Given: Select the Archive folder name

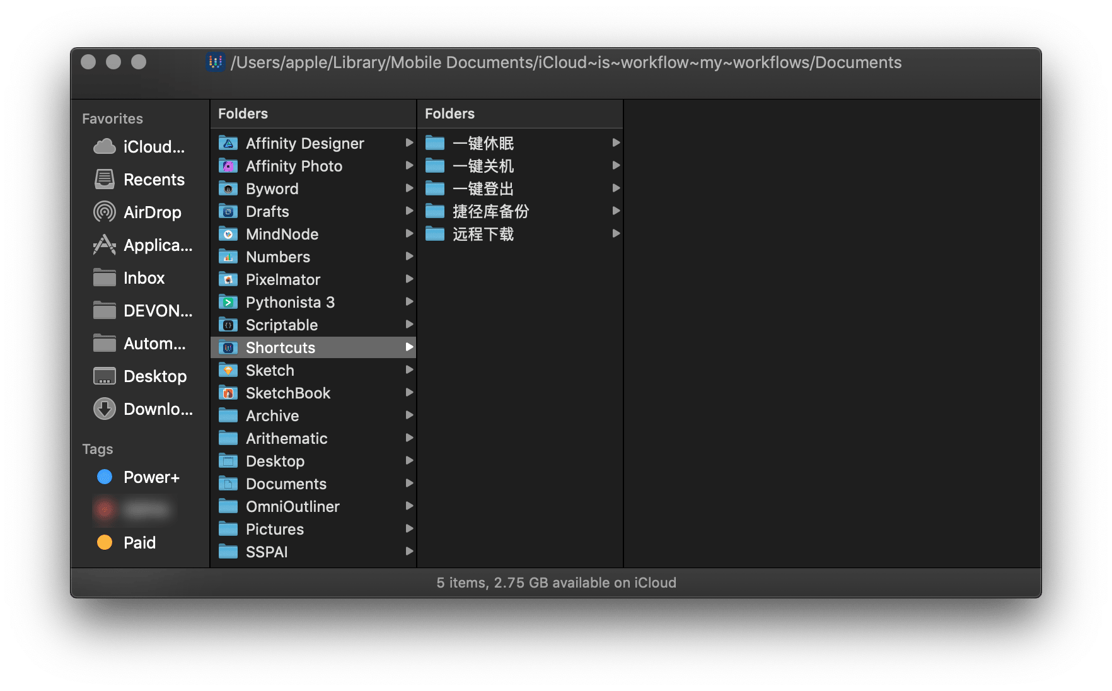Looking at the screenshot, I should point(272,415).
